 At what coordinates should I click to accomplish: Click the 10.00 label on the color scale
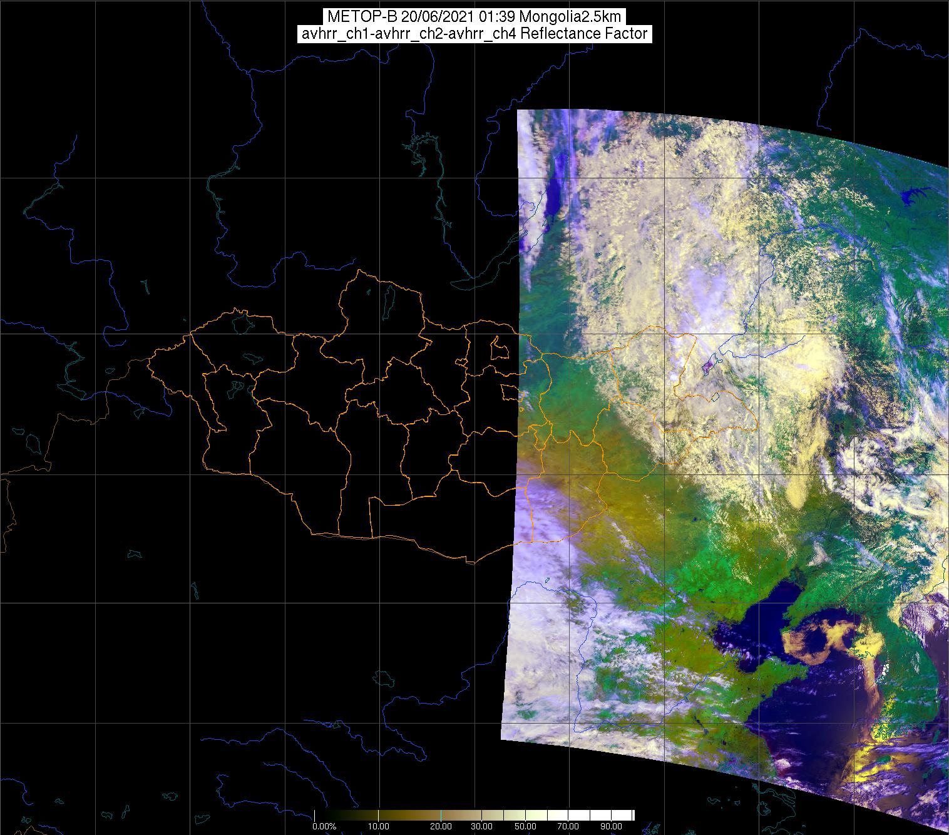click(379, 826)
